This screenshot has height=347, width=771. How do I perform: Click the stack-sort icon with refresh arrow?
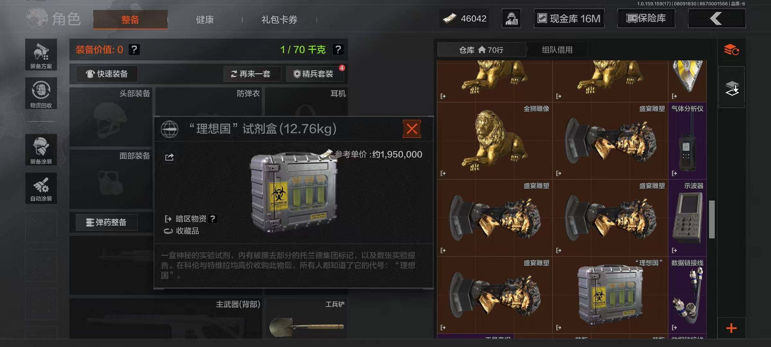click(x=731, y=50)
